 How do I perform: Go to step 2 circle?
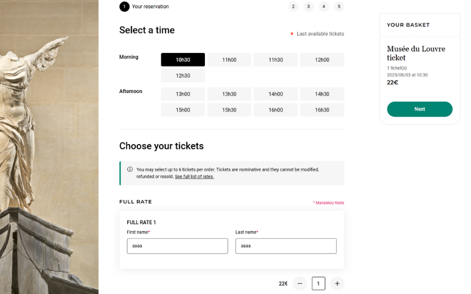[x=293, y=6]
